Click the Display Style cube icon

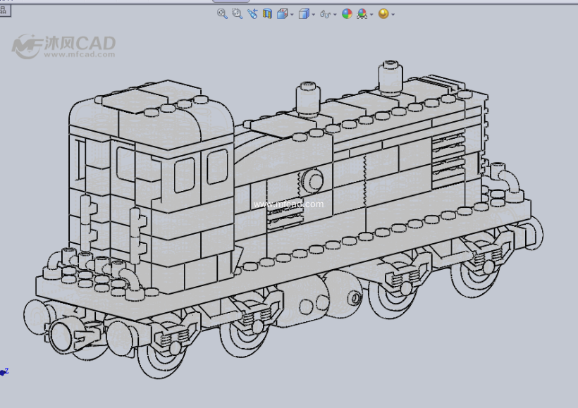[303, 13]
